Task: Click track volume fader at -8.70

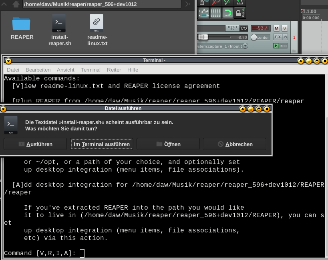Action: 203,37
